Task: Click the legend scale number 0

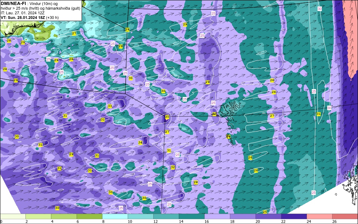Action: [1, 221]
